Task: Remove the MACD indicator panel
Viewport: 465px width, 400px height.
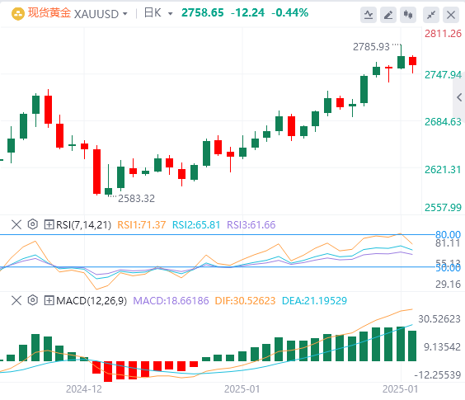Action: tap(16, 300)
